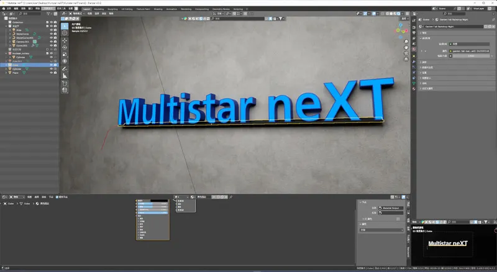The width and height of the screenshot is (497, 272).
Task: Switch to Modeling workspace tab
Action: [x=99, y=9]
